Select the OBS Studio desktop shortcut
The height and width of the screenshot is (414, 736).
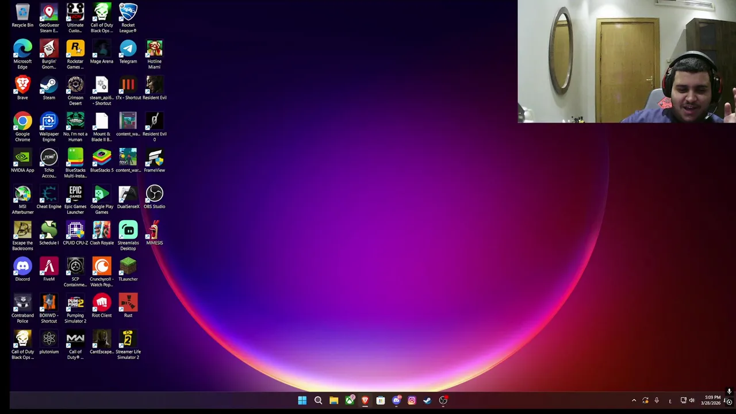154,197
